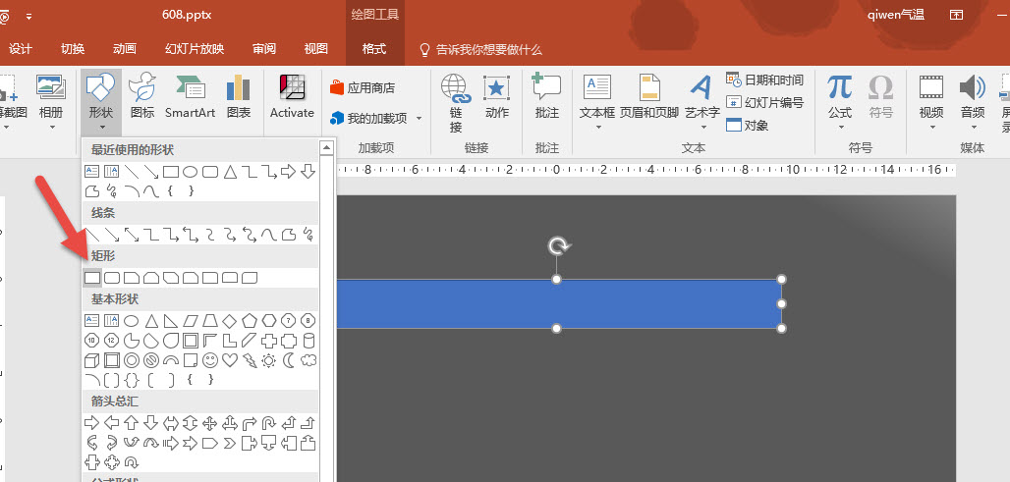Expand the 视频 video dropdown arrow
This screenshot has width=1010, height=482.
(x=931, y=128)
